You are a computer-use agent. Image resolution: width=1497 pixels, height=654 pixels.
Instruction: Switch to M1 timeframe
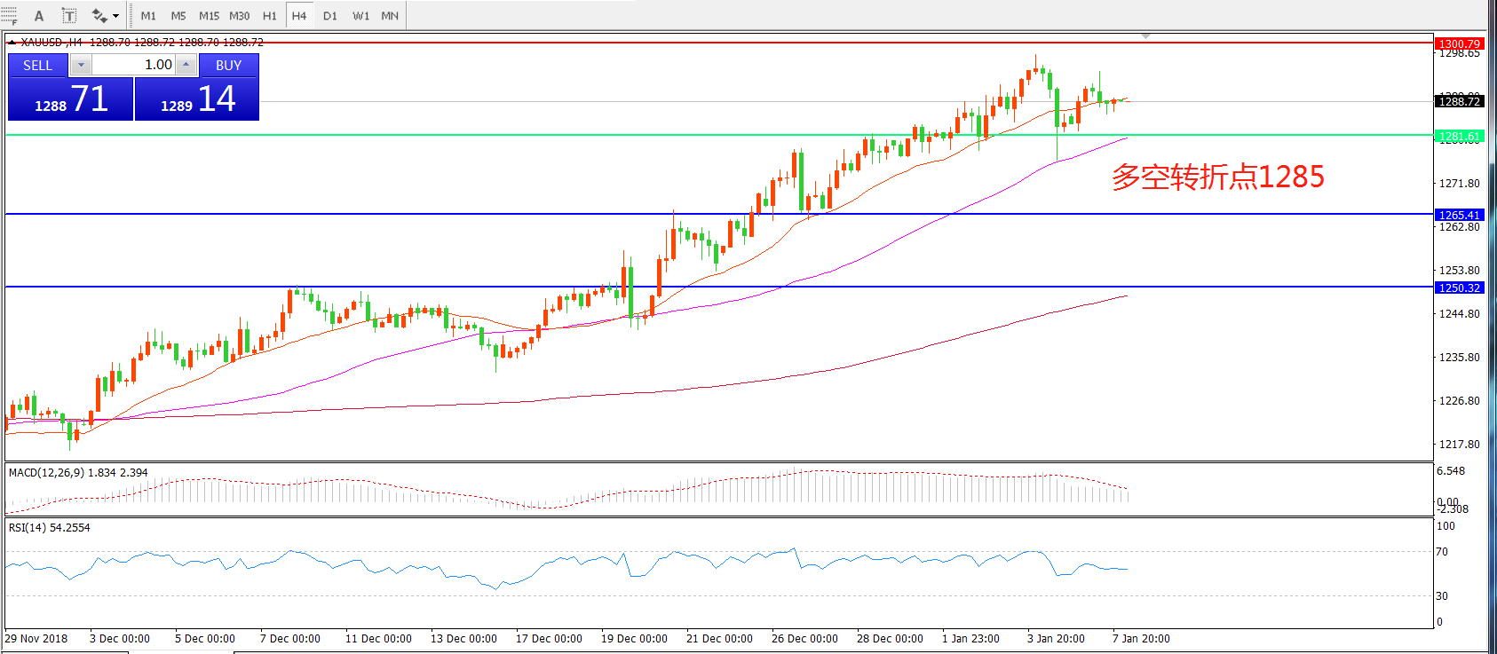point(148,16)
